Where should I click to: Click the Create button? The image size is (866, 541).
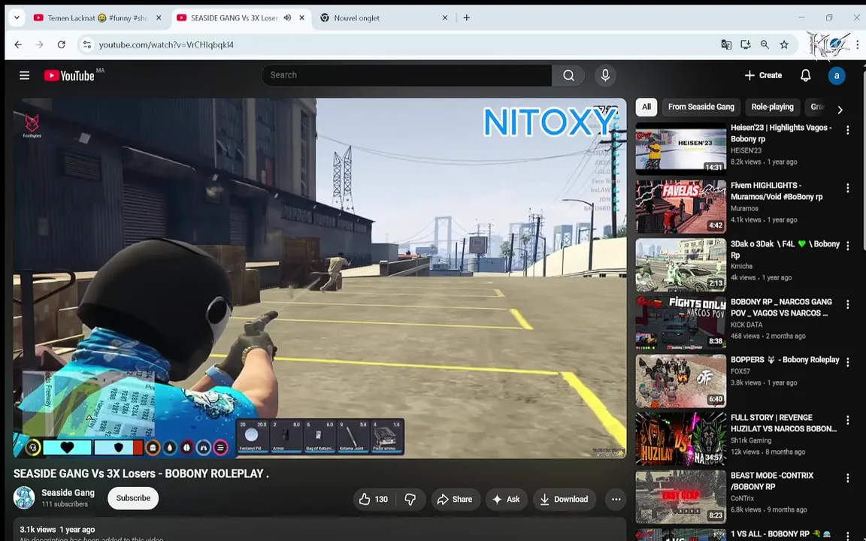(x=763, y=76)
